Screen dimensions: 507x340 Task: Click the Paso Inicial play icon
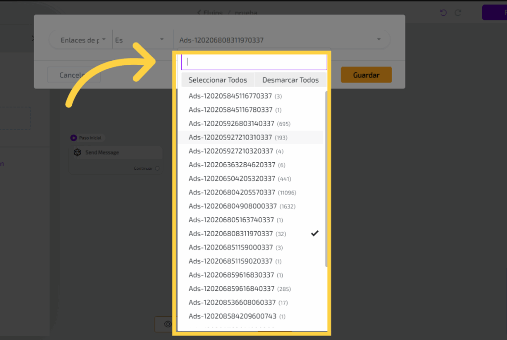tap(74, 138)
